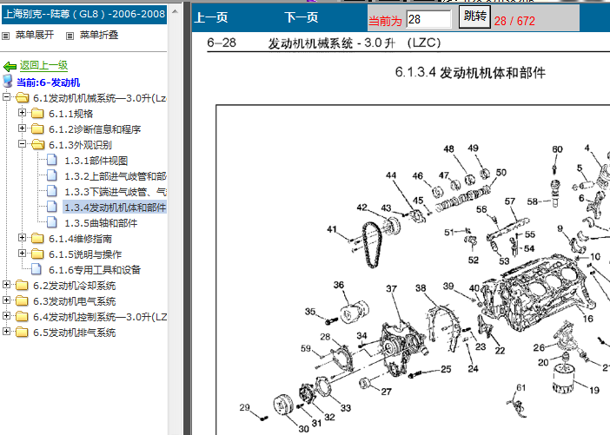Click 菜单折叠 to collapse all menus
The width and height of the screenshot is (610, 435).
[x=99, y=35]
